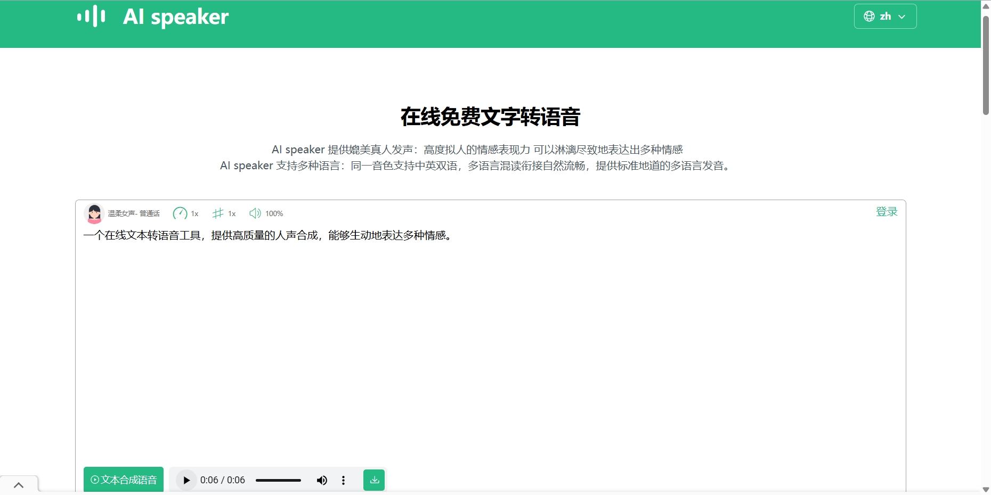Download the synthesized audio file

(x=374, y=480)
